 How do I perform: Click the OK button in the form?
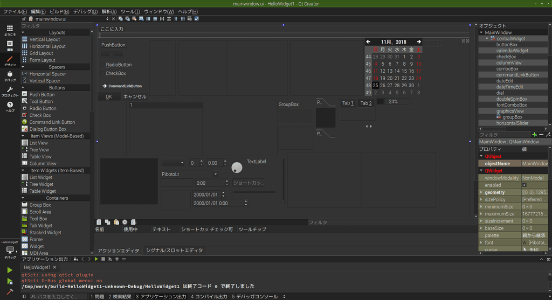[109, 97]
